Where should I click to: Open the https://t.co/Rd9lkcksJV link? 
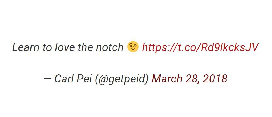click(x=200, y=47)
